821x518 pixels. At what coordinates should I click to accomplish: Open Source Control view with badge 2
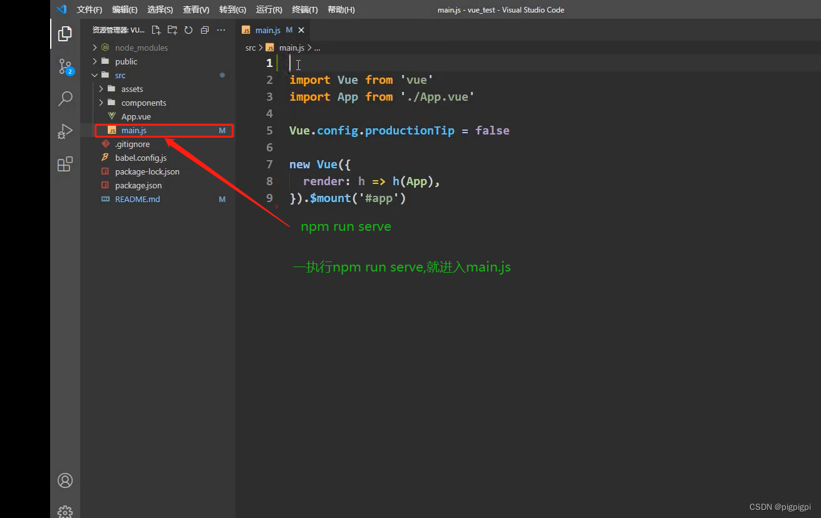(x=65, y=66)
